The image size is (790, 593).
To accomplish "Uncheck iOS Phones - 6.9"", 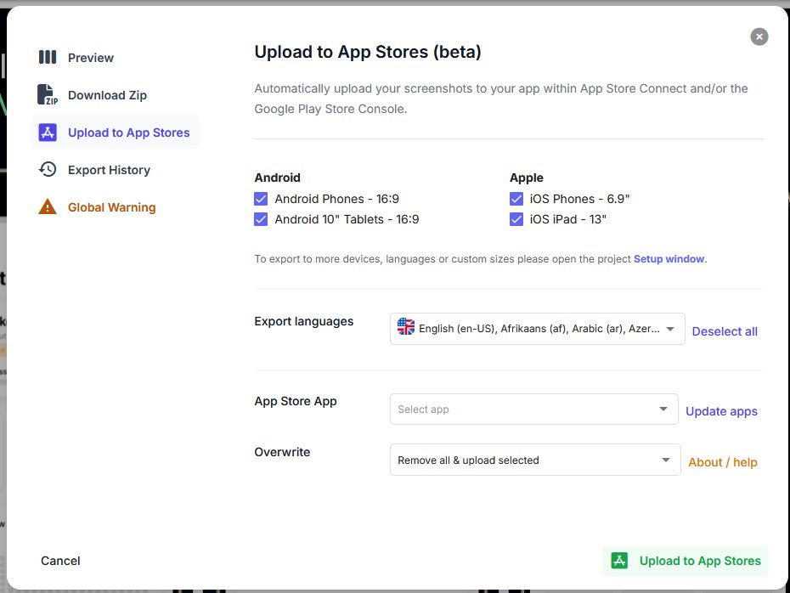I will click(x=516, y=199).
